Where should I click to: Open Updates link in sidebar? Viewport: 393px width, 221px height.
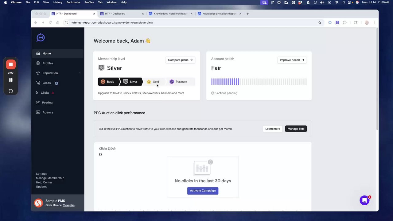pos(41,187)
